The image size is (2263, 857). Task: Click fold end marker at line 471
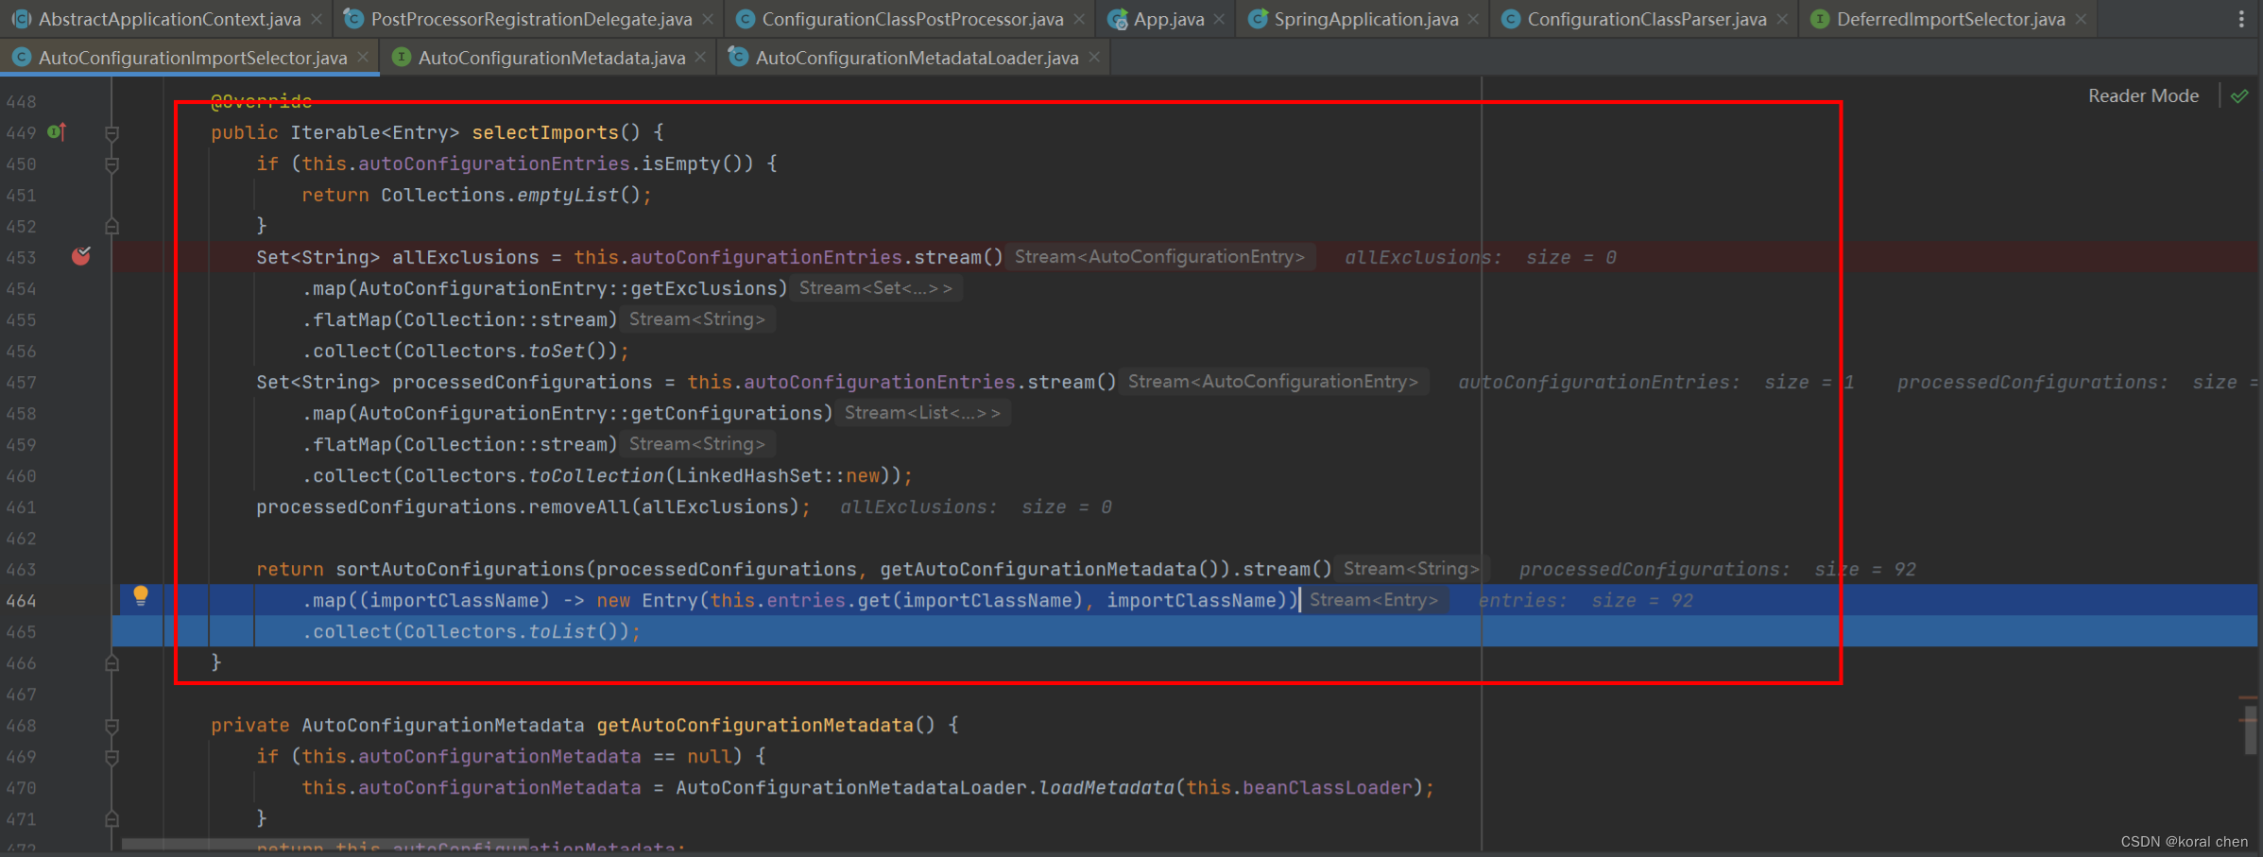pos(111,819)
